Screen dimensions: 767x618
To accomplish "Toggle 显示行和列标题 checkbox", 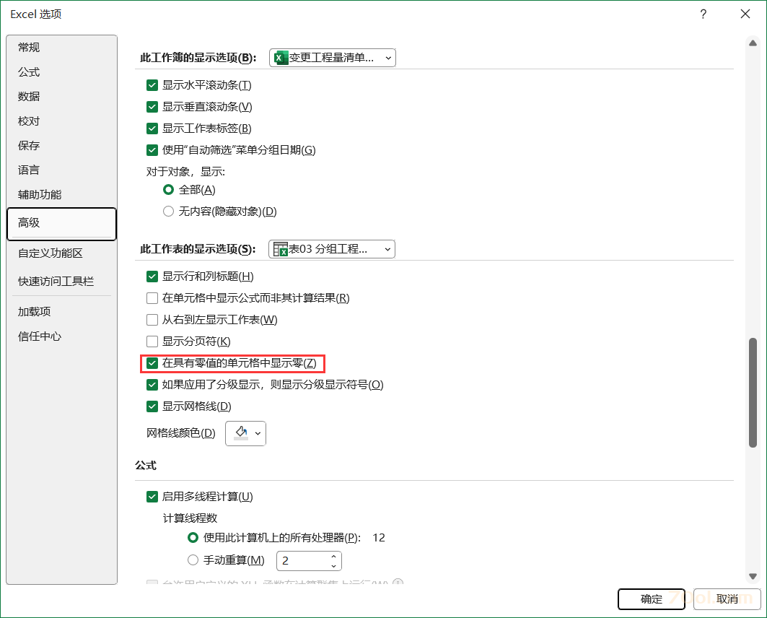I will pyautogui.click(x=152, y=277).
